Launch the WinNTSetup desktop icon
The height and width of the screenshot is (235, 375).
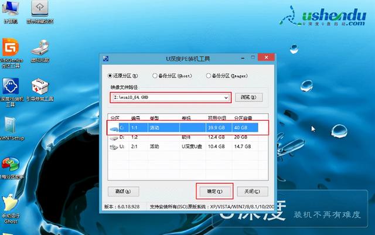pyautogui.click(x=11, y=128)
